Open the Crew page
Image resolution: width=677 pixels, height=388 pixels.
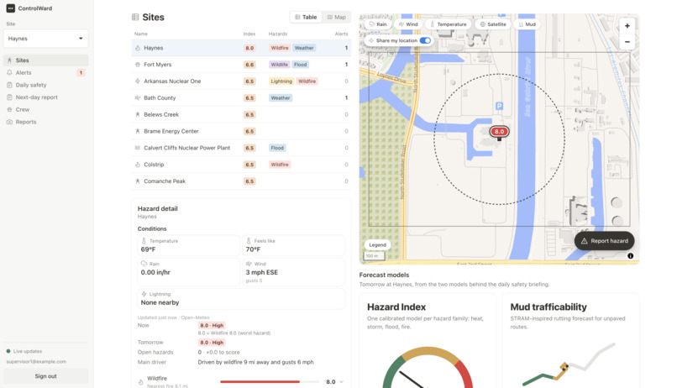45,110
